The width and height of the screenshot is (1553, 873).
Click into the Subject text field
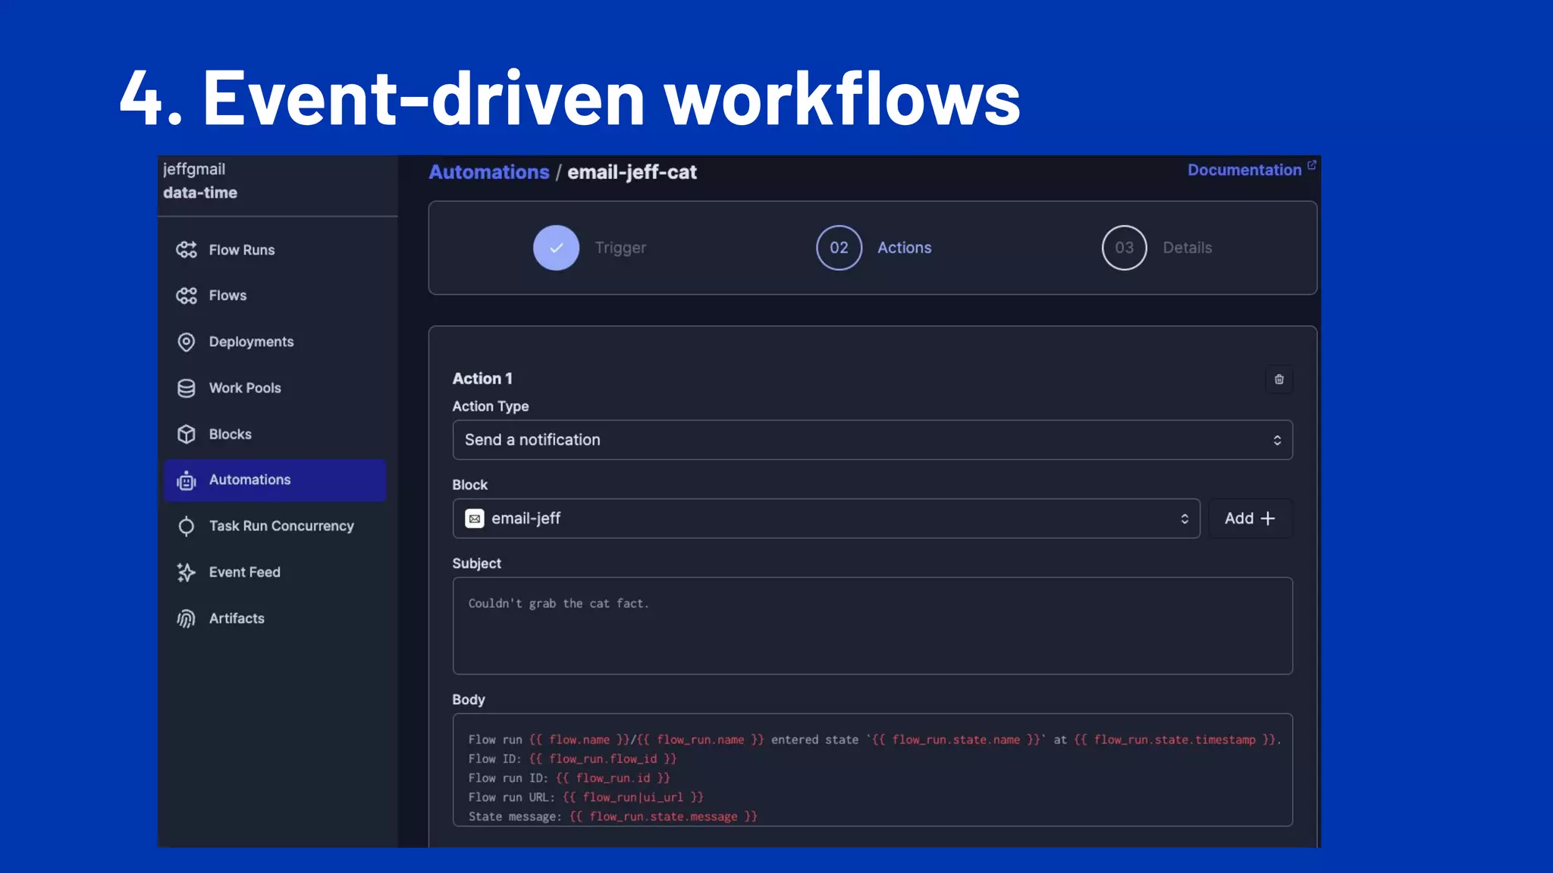[872, 626]
